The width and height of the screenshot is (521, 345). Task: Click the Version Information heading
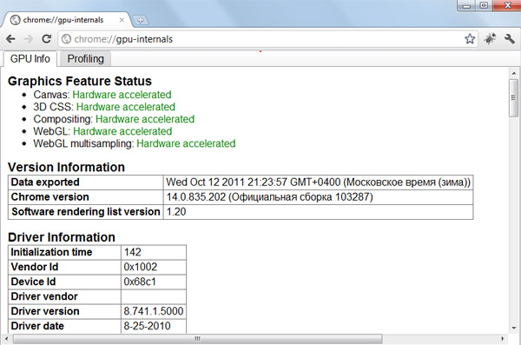tap(66, 167)
